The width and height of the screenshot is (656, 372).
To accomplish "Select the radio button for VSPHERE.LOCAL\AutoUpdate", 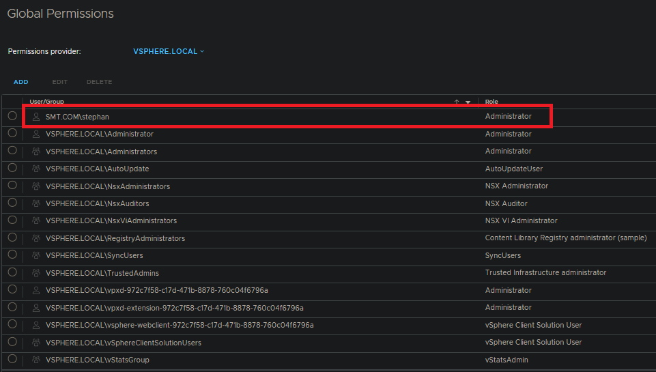I will tap(12, 168).
